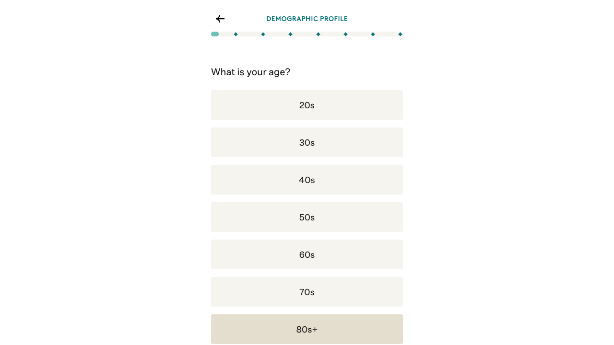The width and height of the screenshot is (614, 345).
Task: Select the 30s age option
Action: point(307,142)
